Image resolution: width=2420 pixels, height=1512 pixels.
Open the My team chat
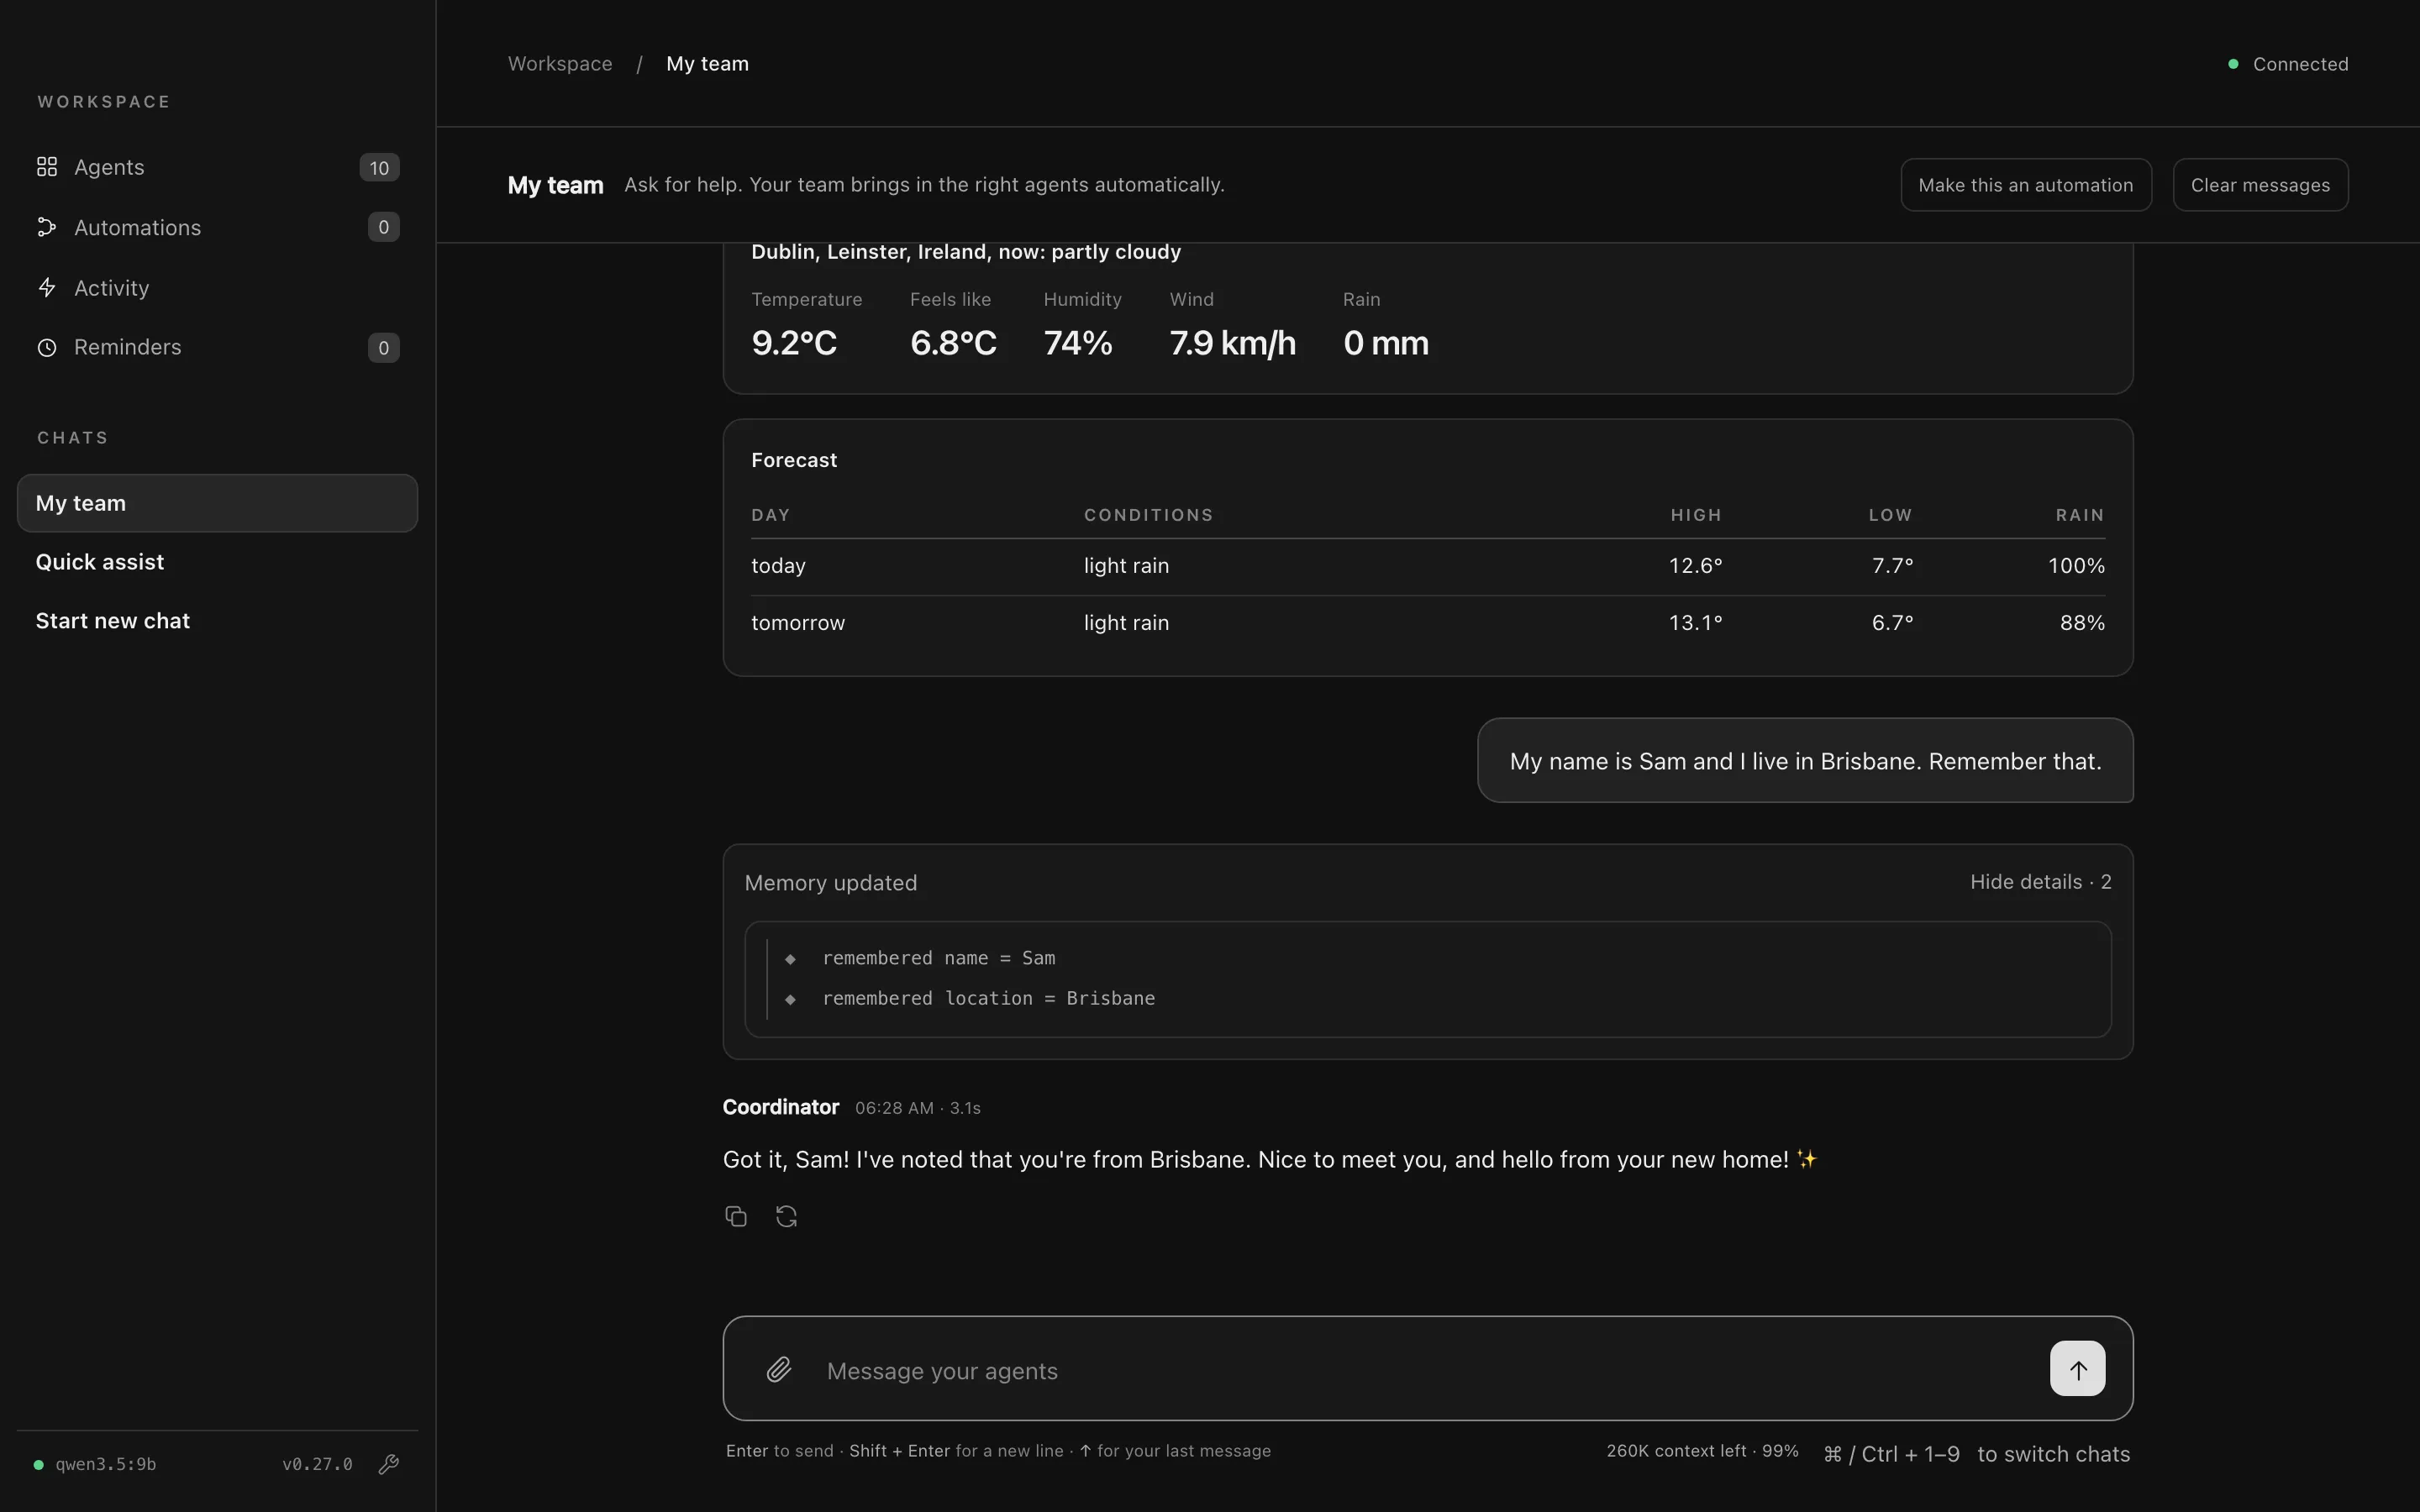217,503
